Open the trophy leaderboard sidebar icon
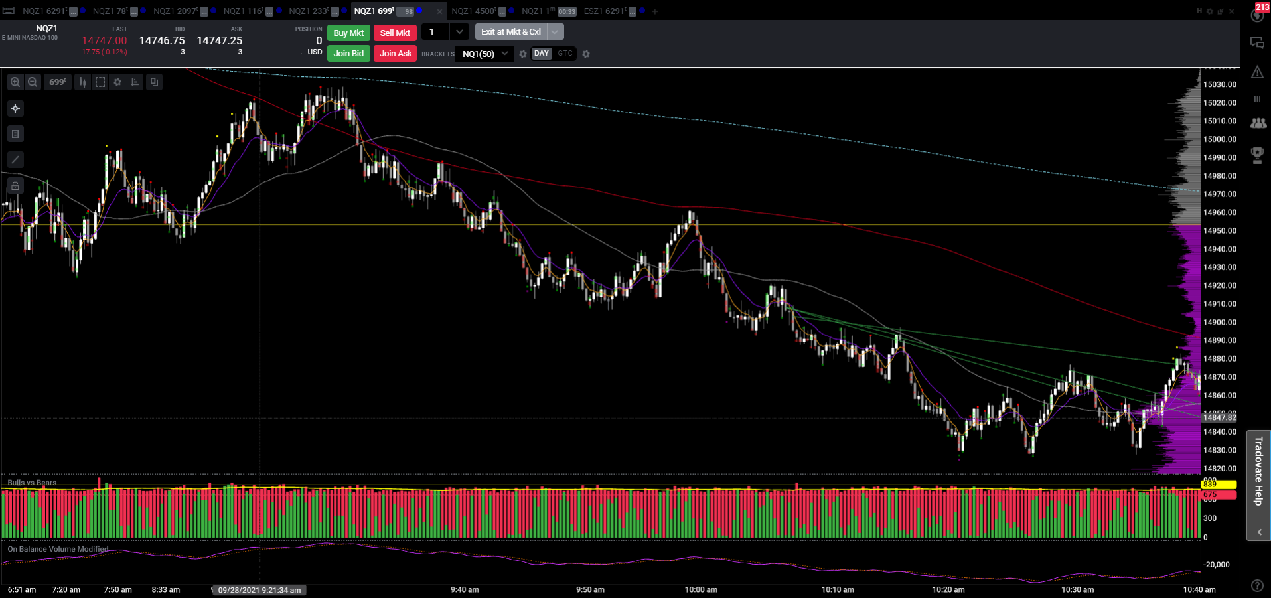This screenshot has width=1271, height=598. [x=1257, y=155]
